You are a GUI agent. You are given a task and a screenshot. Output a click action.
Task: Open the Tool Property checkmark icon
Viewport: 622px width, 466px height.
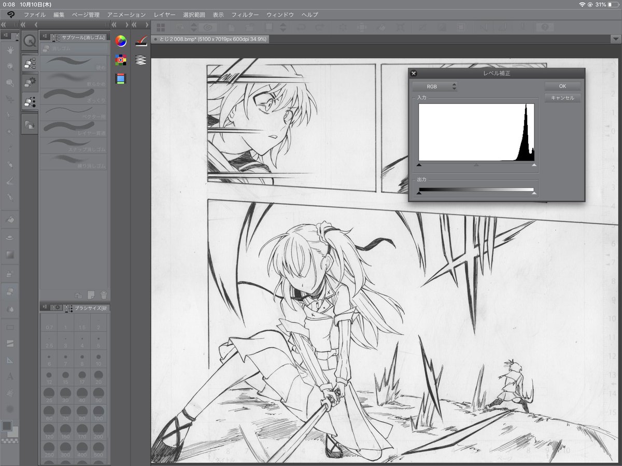pos(140,41)
